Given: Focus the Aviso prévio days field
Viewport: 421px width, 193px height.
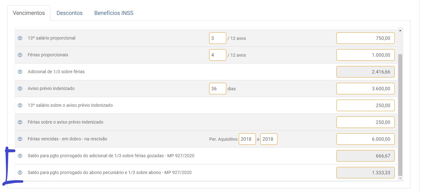Looking at the screenshot, I should pos(218,89).
